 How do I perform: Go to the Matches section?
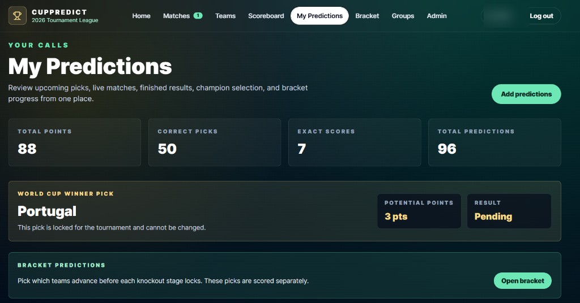click(x=177, y=16)
